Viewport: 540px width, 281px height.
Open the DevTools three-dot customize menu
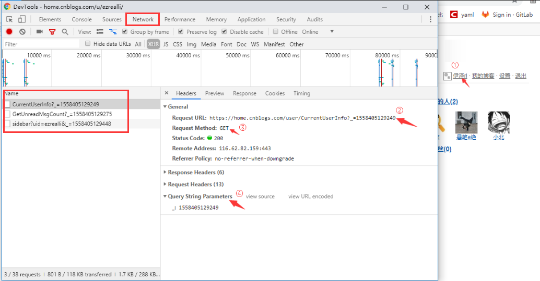[x=430, y=19]
